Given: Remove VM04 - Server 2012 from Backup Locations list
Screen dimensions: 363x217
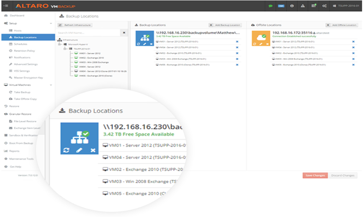Looking at the screenshot, I should click(x=237, y=48).
